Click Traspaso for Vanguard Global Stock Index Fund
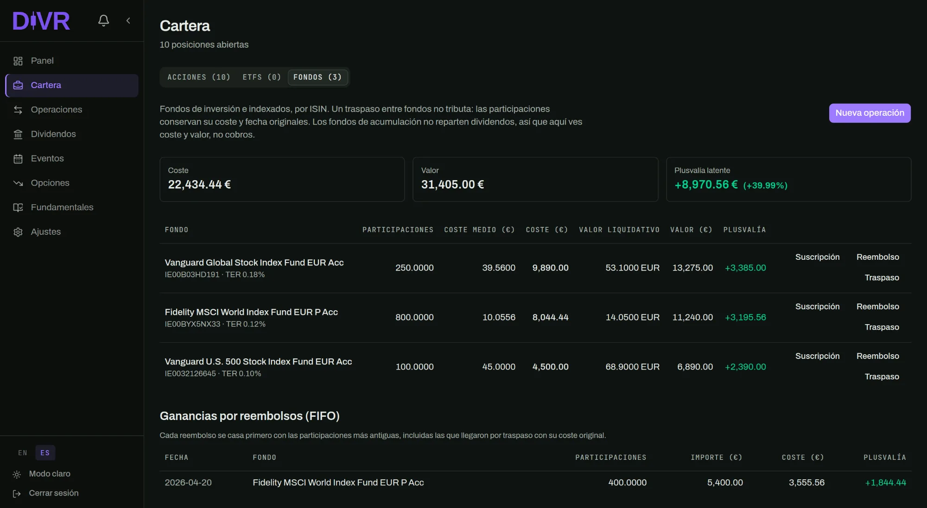 pos(882,278)
